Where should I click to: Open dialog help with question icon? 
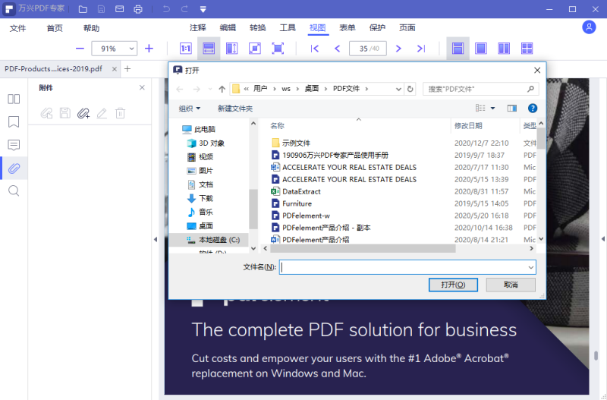click(x=533, y=109)
